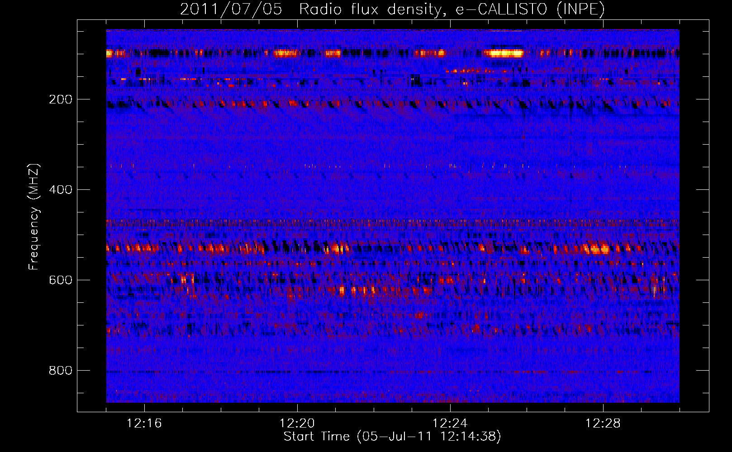Click the 12:16 time tick label
The width and height of the screenshot is (732, 452).
tap(144, 424)
